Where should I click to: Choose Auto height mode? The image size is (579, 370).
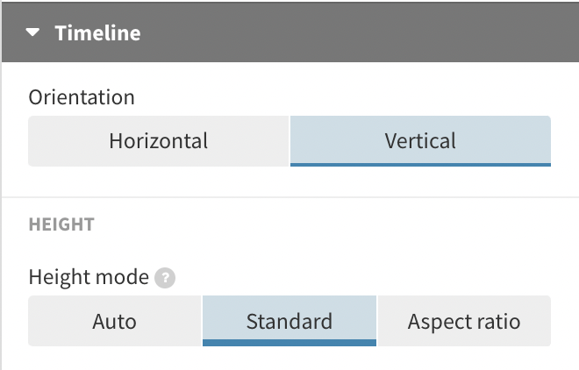pos(114,321)
